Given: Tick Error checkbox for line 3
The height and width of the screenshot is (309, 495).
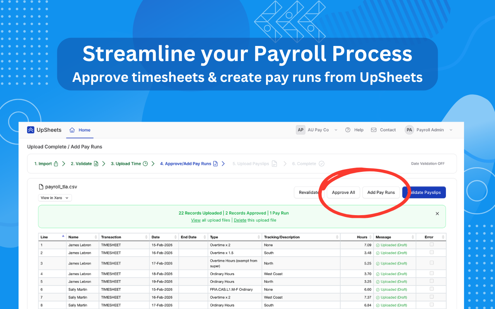Looking at the screenshot, I should pyautogui.click(x=432, y=263).
